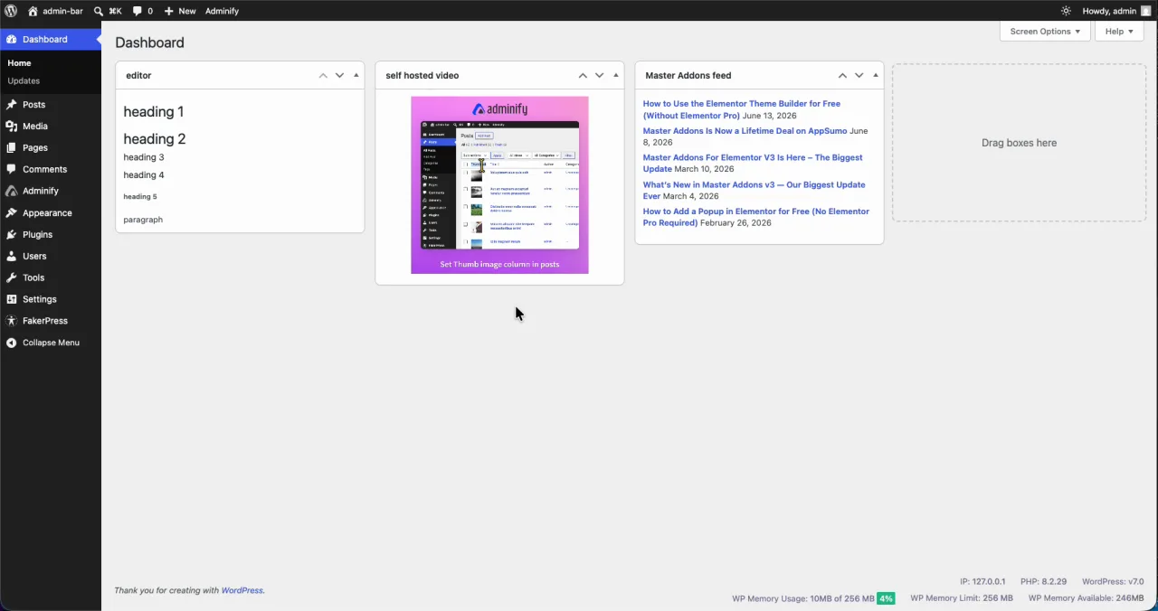Click the 'heading 1' text in editor widget
1158x611 pixels.
coord(154,112)
